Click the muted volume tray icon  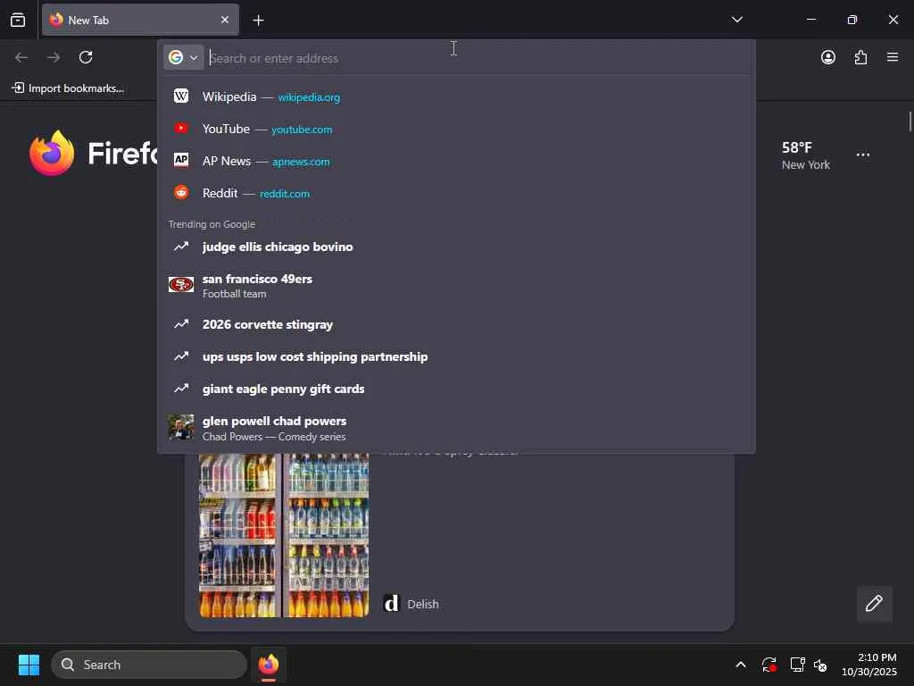(820, 665)
